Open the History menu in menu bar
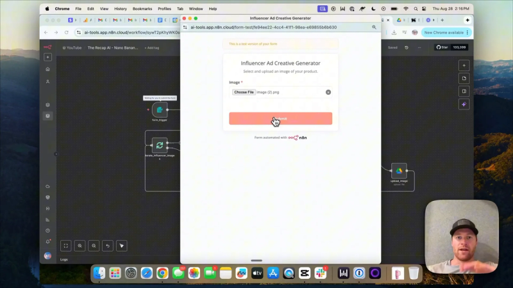Screen dimensions: 513x288 pyautogui.click(x=121, y=9)
